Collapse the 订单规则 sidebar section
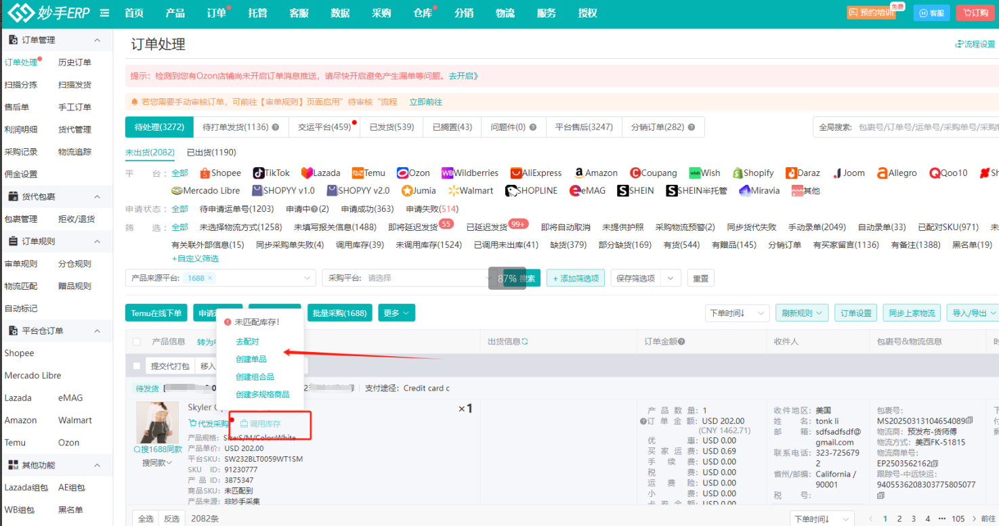The image size is (999, 526). (x=97, y=241)
